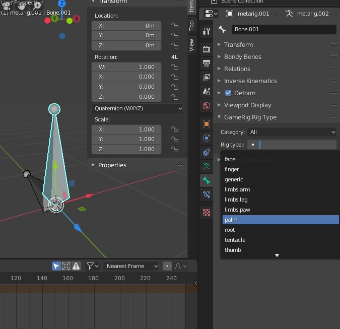Choose limbs.paw from rig type list
The width and height of the screenshot is (340, 329).
281,210
